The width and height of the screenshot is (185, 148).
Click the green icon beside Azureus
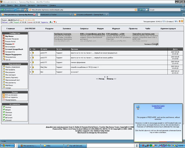[x=4, y=107]
